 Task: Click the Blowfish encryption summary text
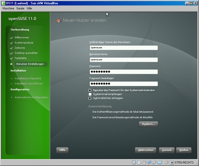point(123,117)
